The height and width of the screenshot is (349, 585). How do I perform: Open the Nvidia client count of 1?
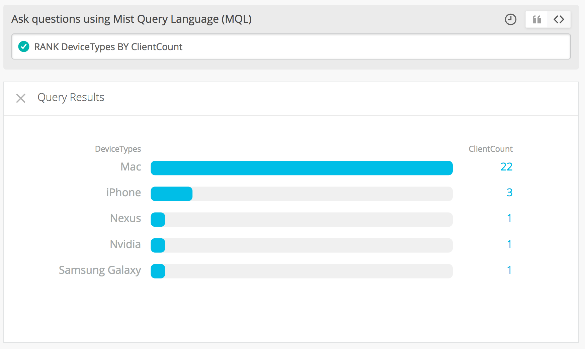click(509, 244)
